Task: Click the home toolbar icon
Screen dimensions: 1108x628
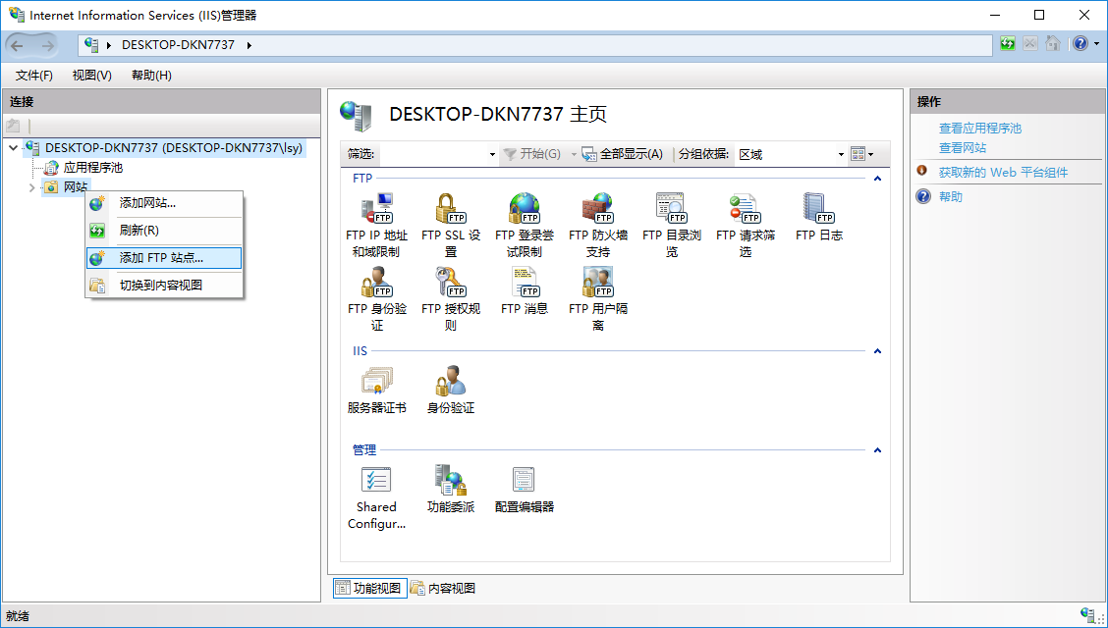Action: point(1053,44)
